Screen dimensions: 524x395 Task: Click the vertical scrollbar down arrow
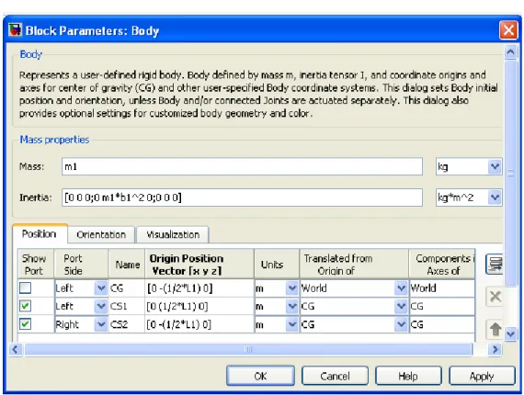point(510,333)
